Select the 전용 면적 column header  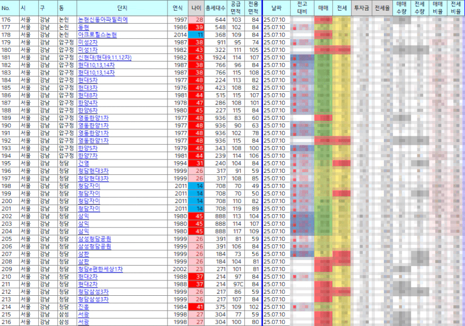(253, 8)
